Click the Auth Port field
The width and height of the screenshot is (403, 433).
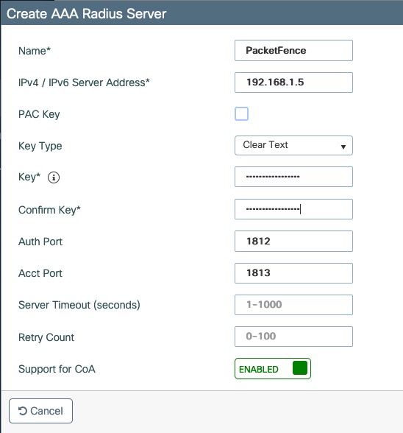pyautogui.click(x=293, y=241)
